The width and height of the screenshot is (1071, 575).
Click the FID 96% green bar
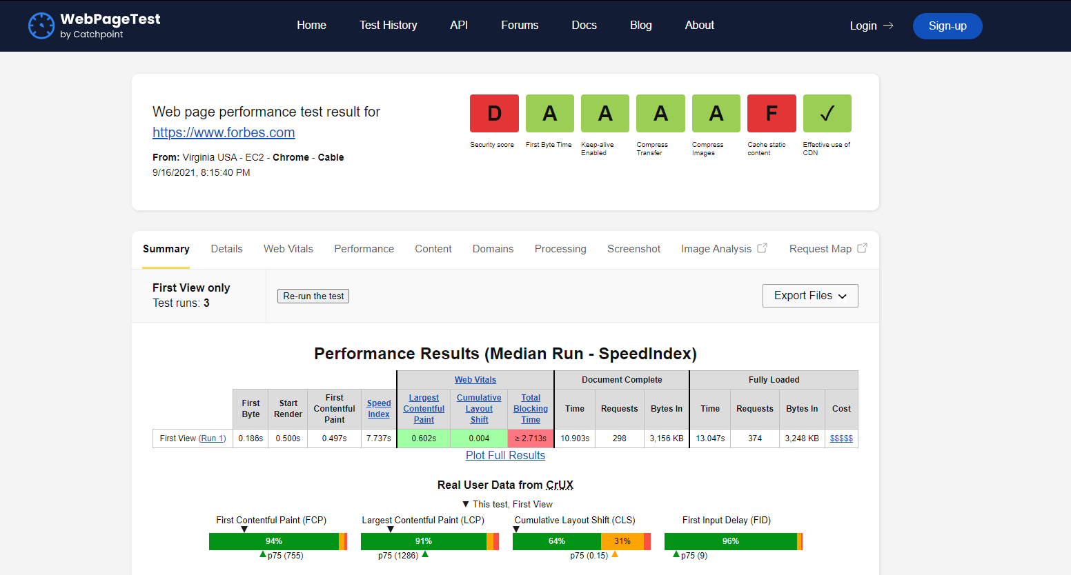(731, 541)
